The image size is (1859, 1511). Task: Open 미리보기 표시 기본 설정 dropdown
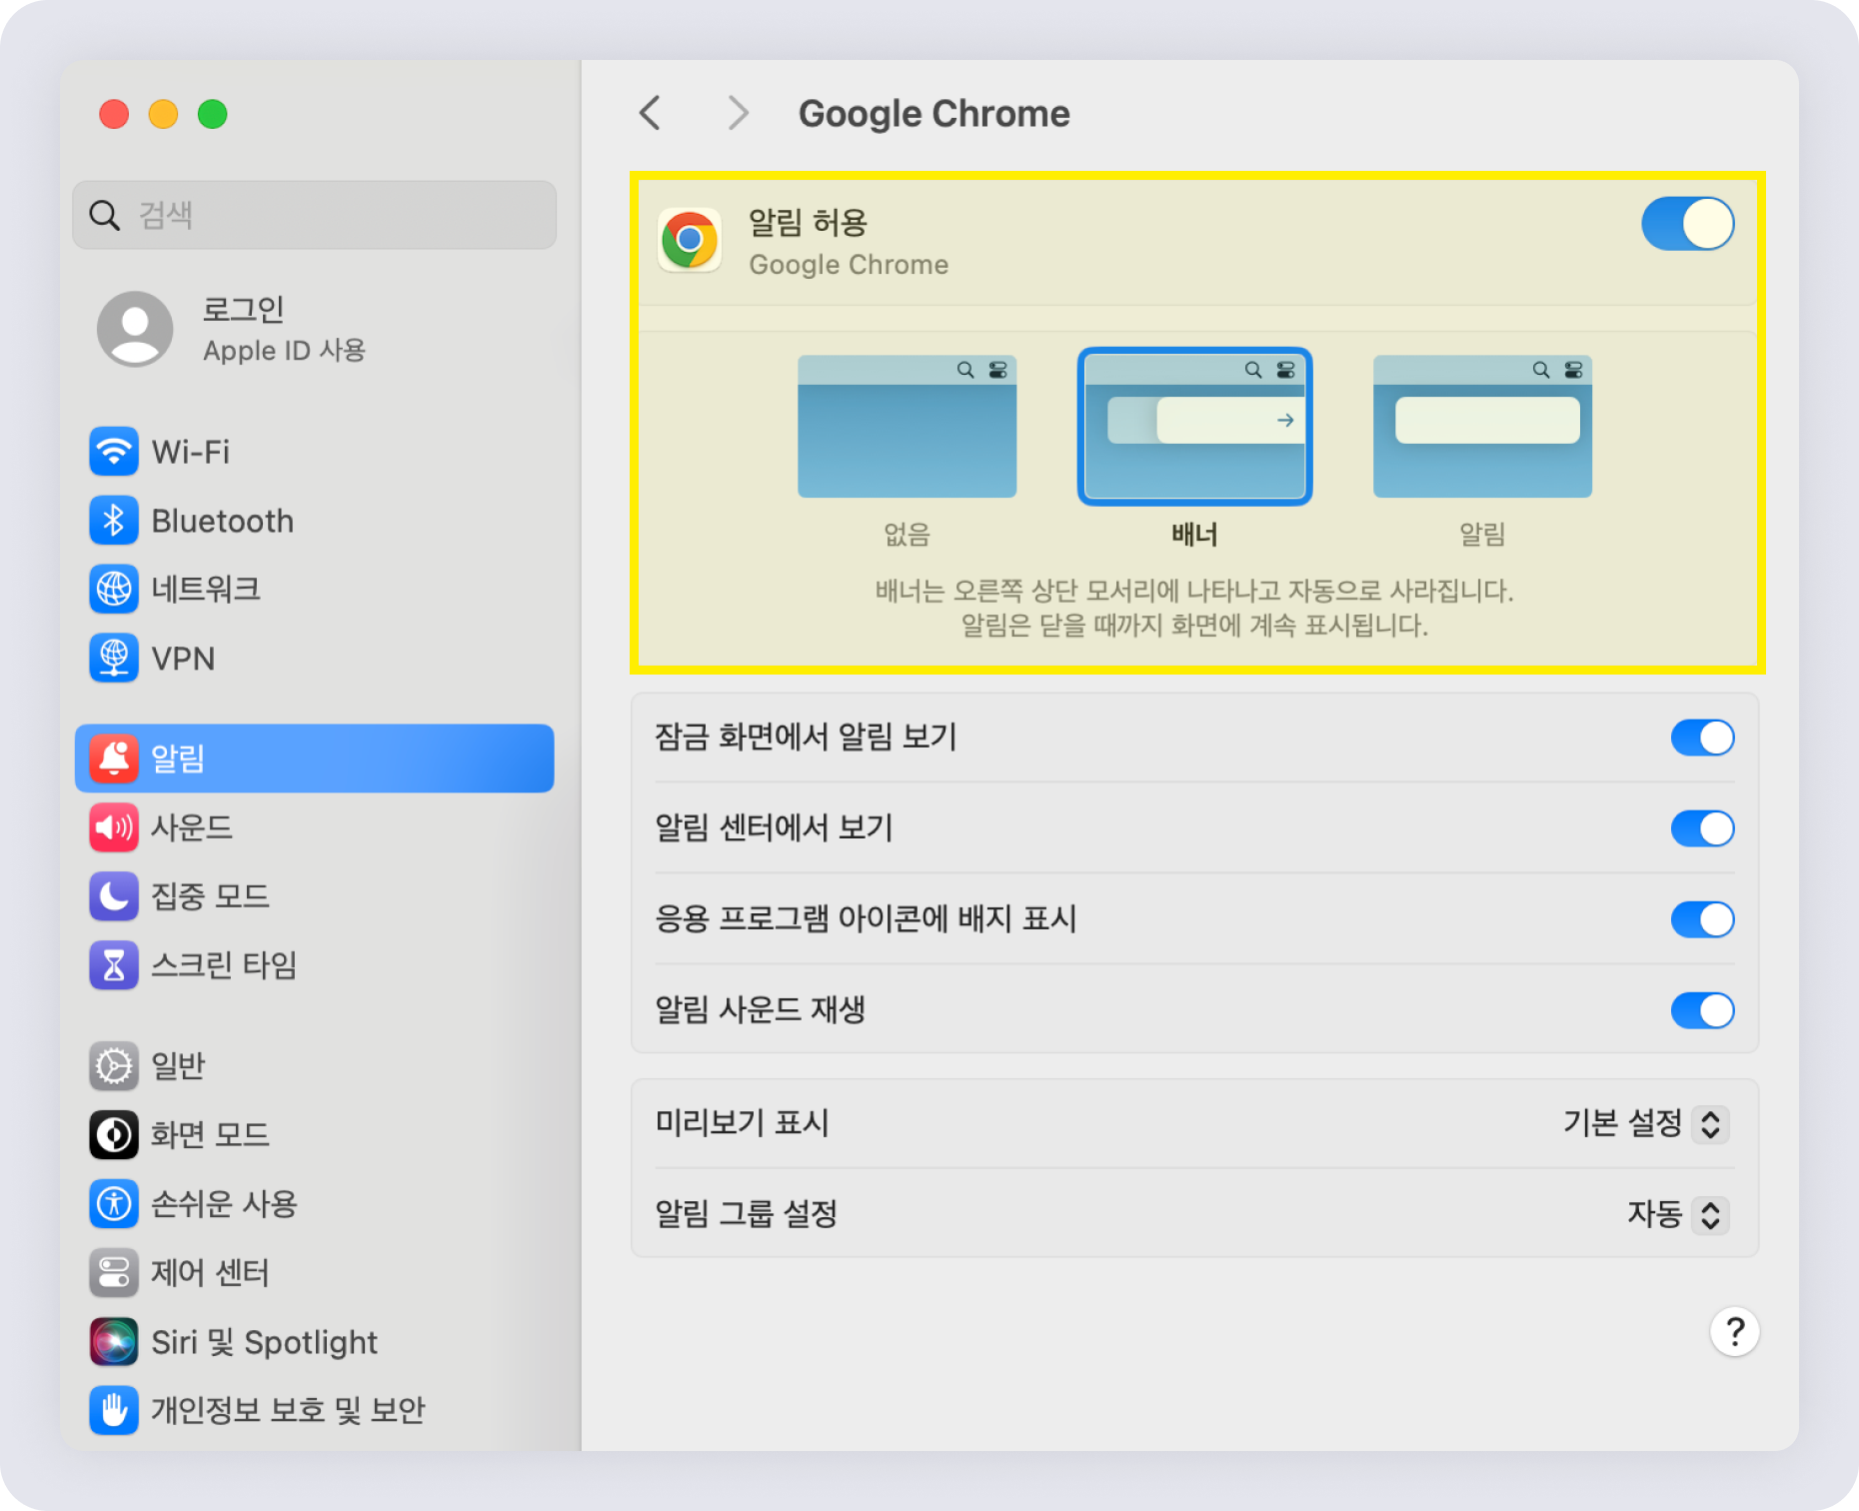coord(1645,1123)
